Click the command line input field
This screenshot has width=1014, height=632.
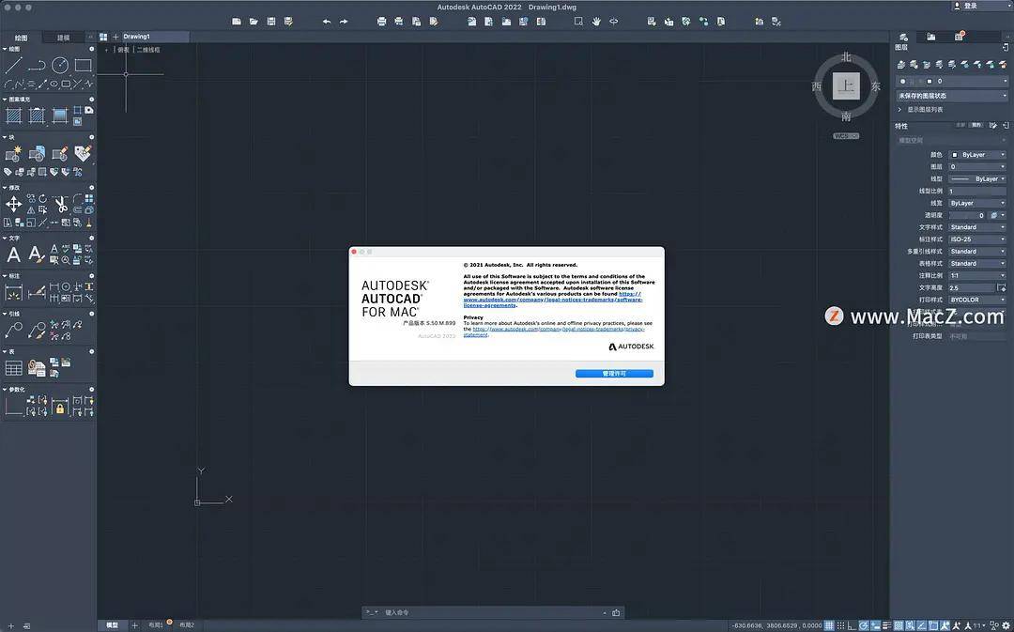[491, 612]
